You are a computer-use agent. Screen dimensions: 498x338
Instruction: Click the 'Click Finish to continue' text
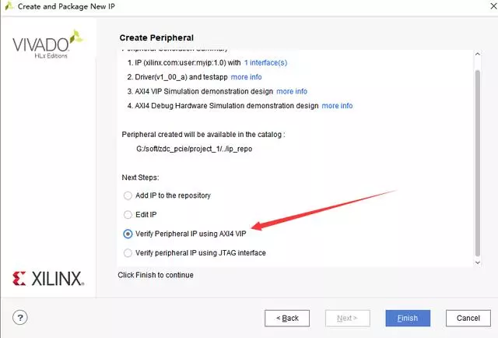coord(156,275)
